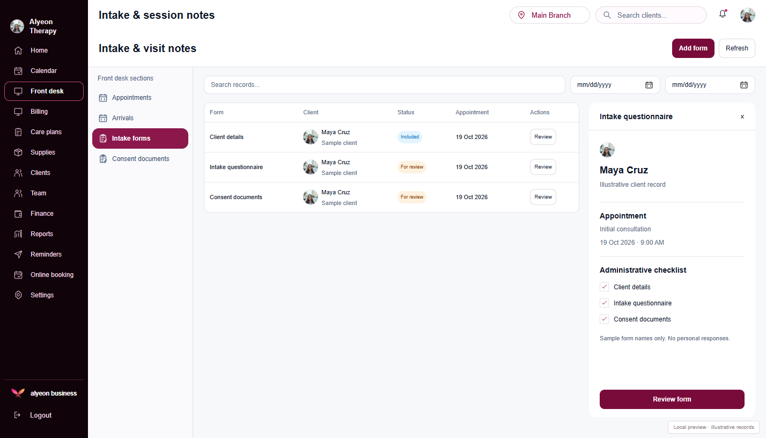Click the Logout icon
Image resolution: width=766 pixels, height=438 pixels.
18,415
